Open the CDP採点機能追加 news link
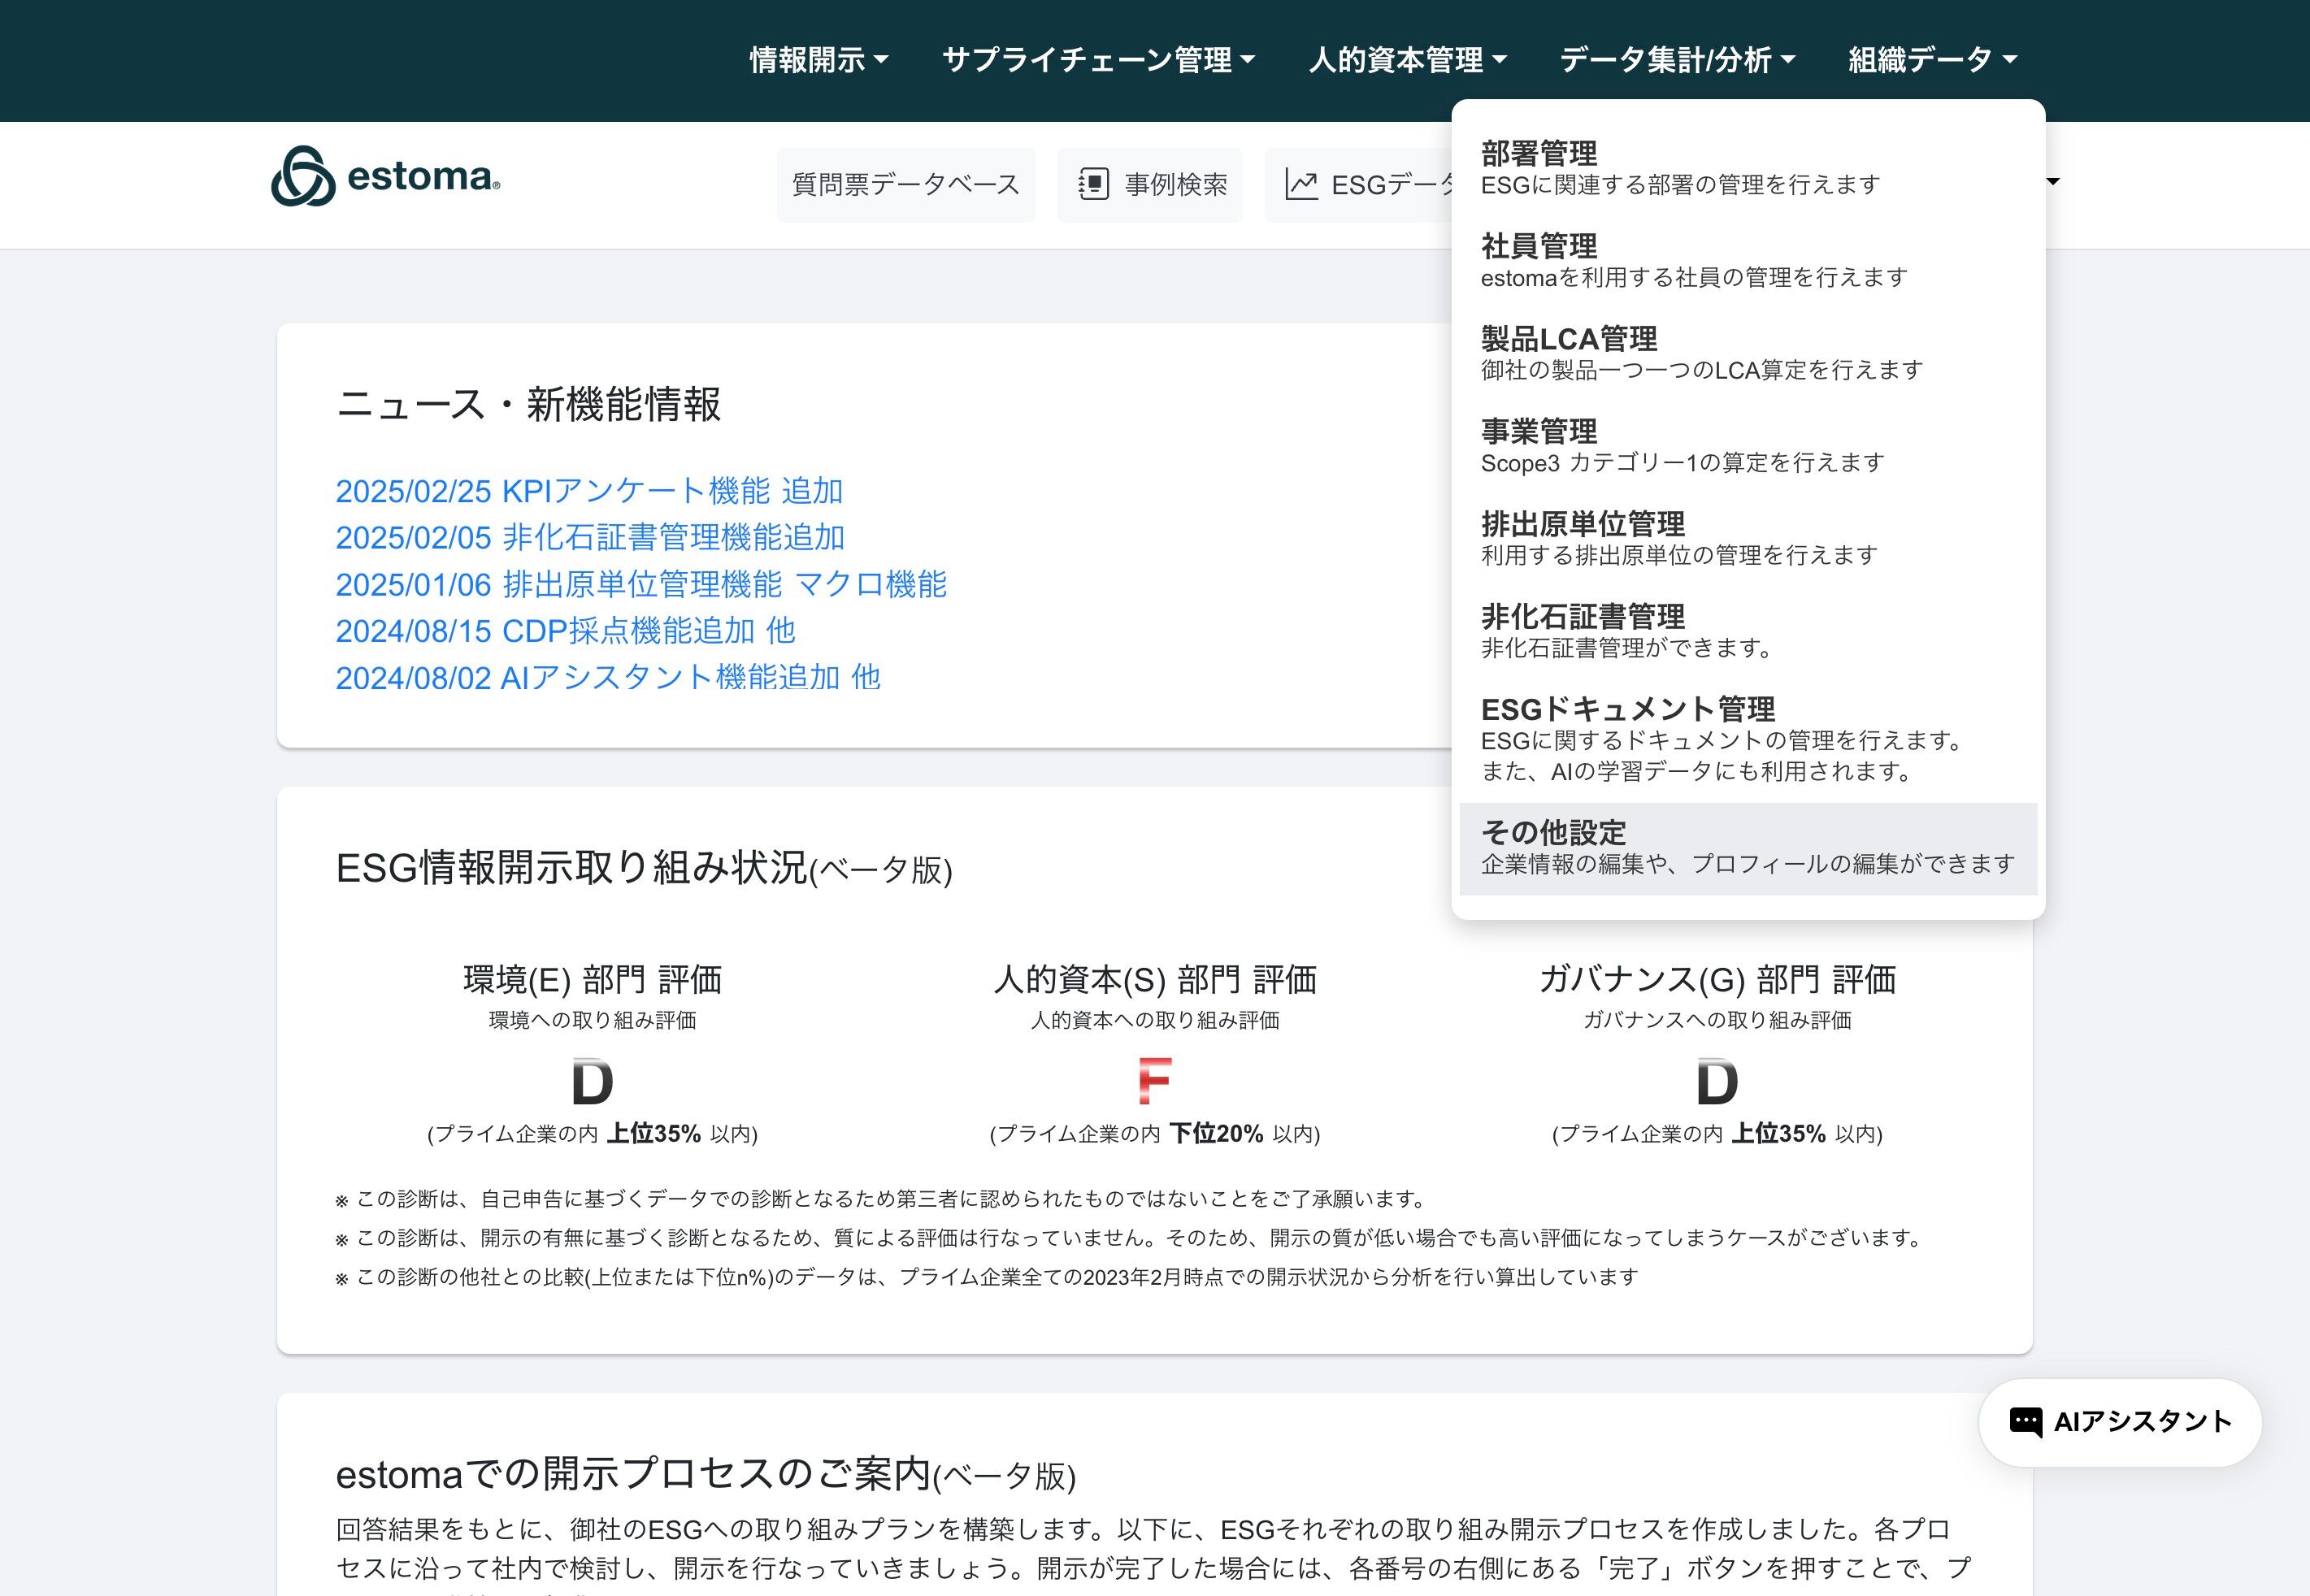Screen dimensions: 2310x1596 click(564, 631)
